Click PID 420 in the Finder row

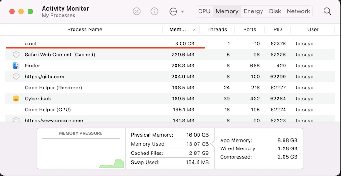click(x=281, y=66)
